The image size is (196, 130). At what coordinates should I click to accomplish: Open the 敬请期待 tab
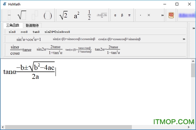[32, 25]
